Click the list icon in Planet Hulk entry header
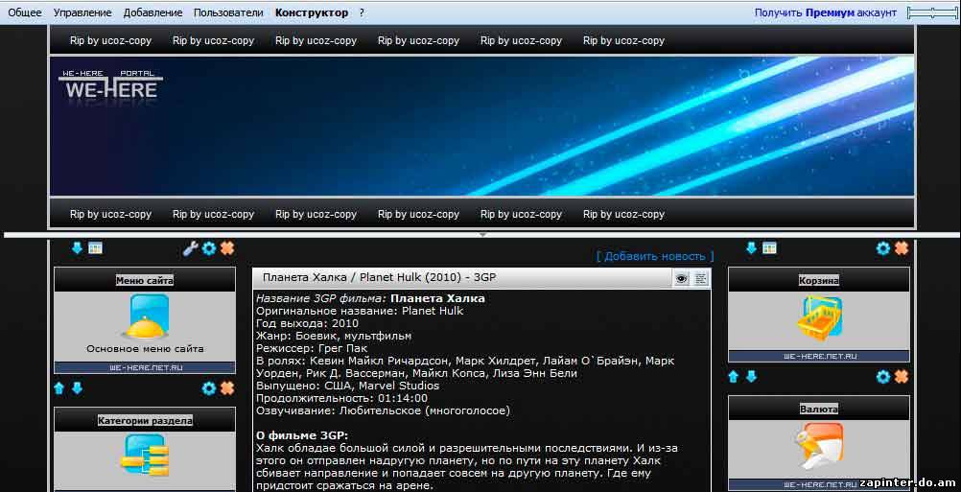 pyautogui.click(x=701, y=279)
